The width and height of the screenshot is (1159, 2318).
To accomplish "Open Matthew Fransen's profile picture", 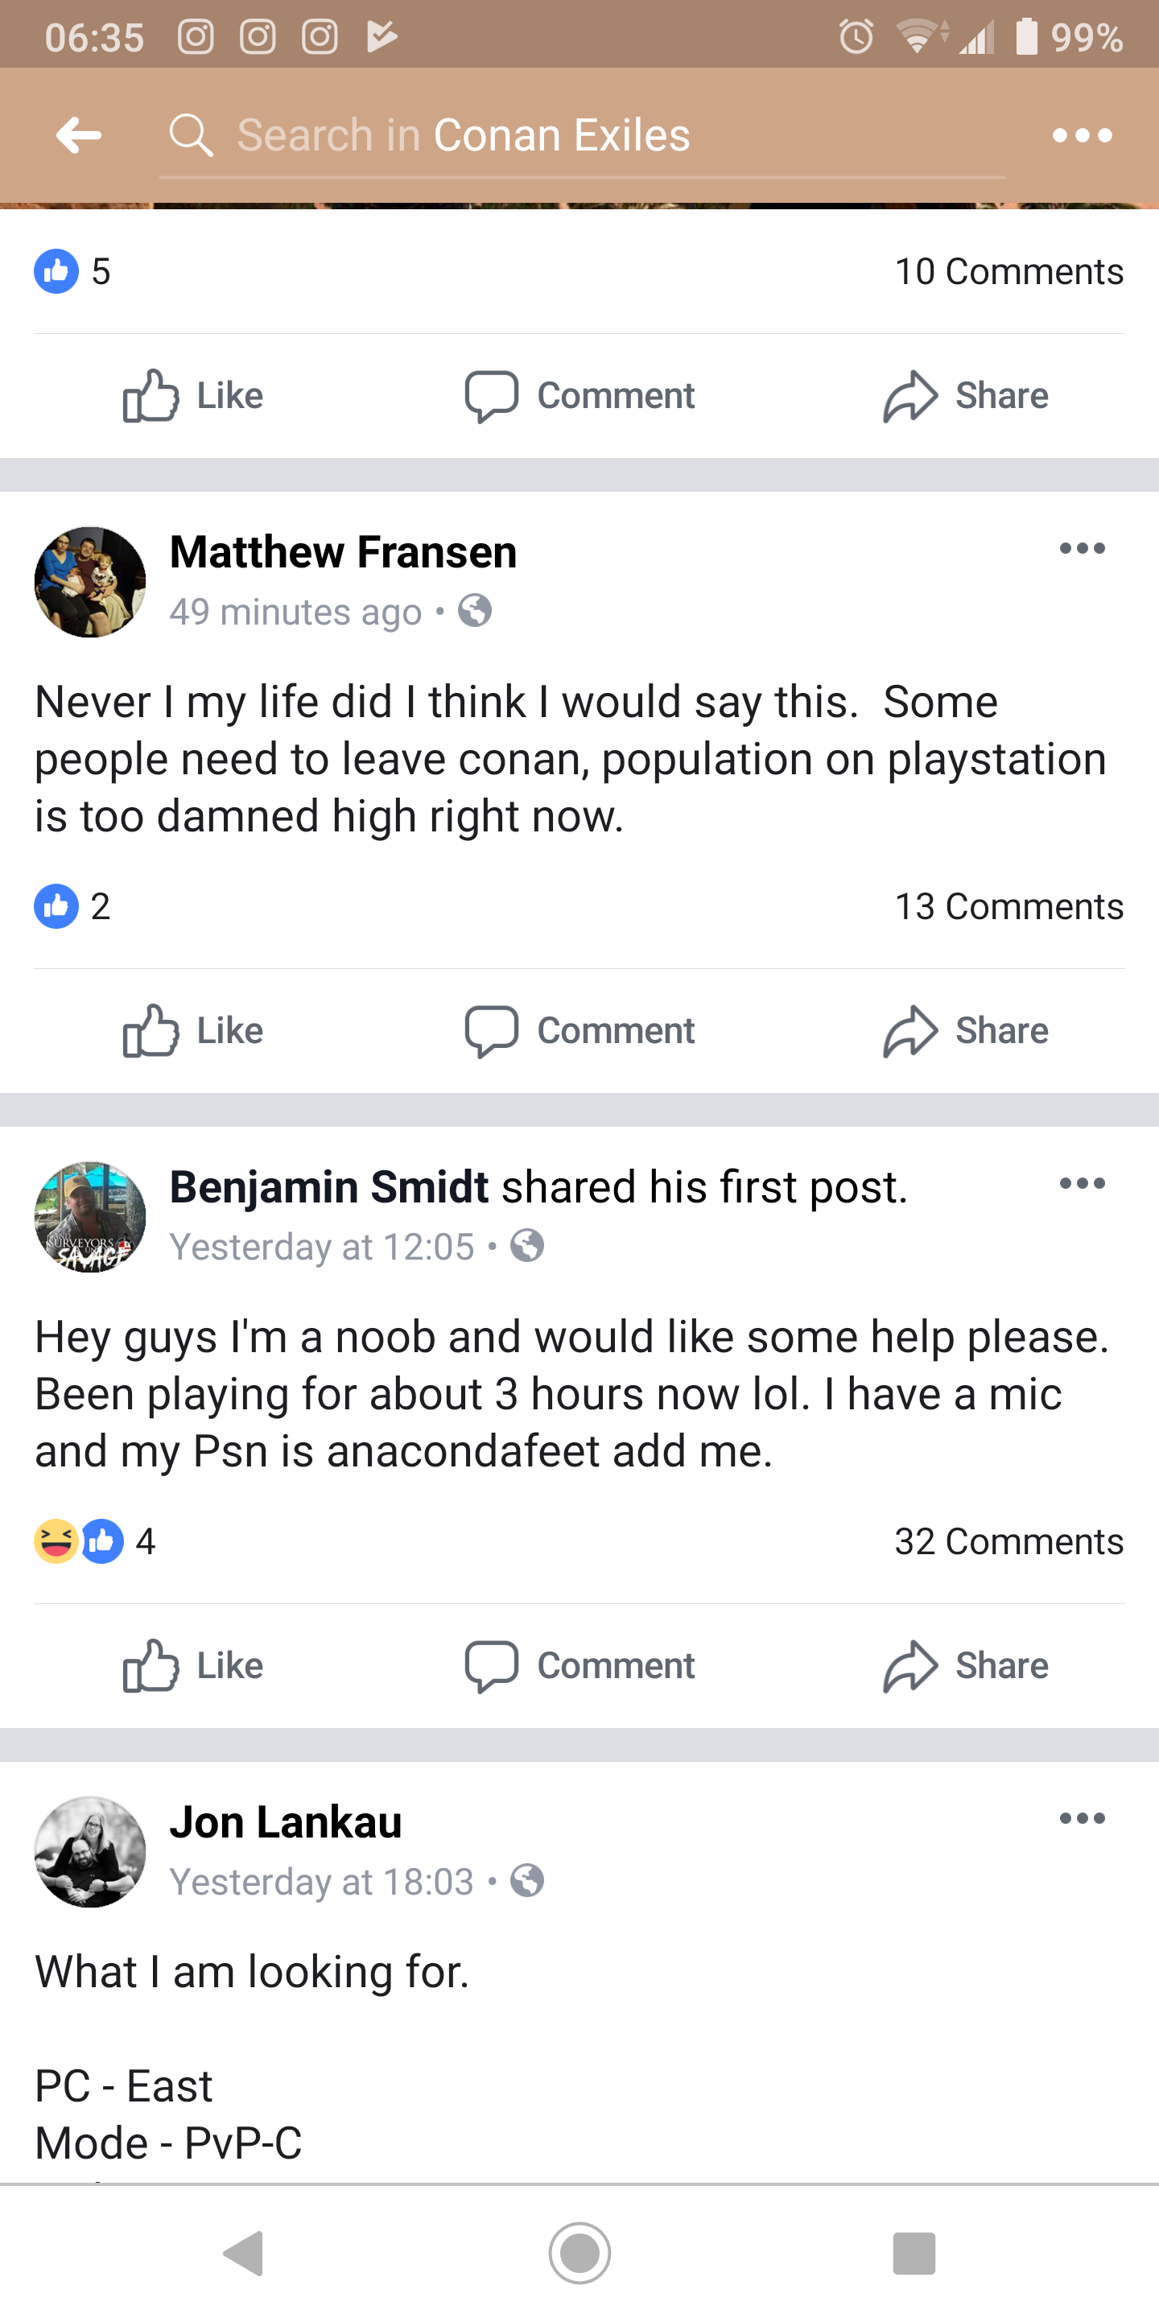I will coord(90,582).
